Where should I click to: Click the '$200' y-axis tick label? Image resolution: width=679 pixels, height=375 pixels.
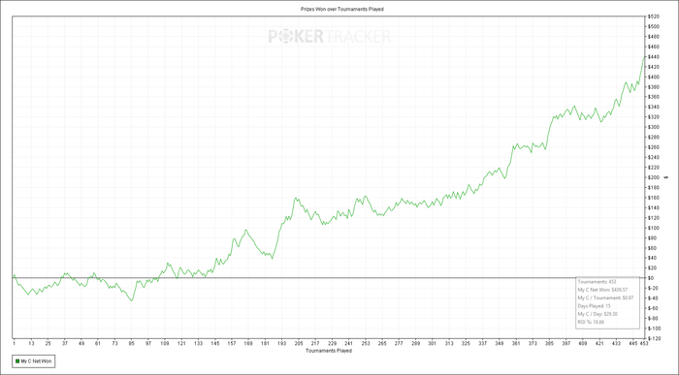point(653,177)
